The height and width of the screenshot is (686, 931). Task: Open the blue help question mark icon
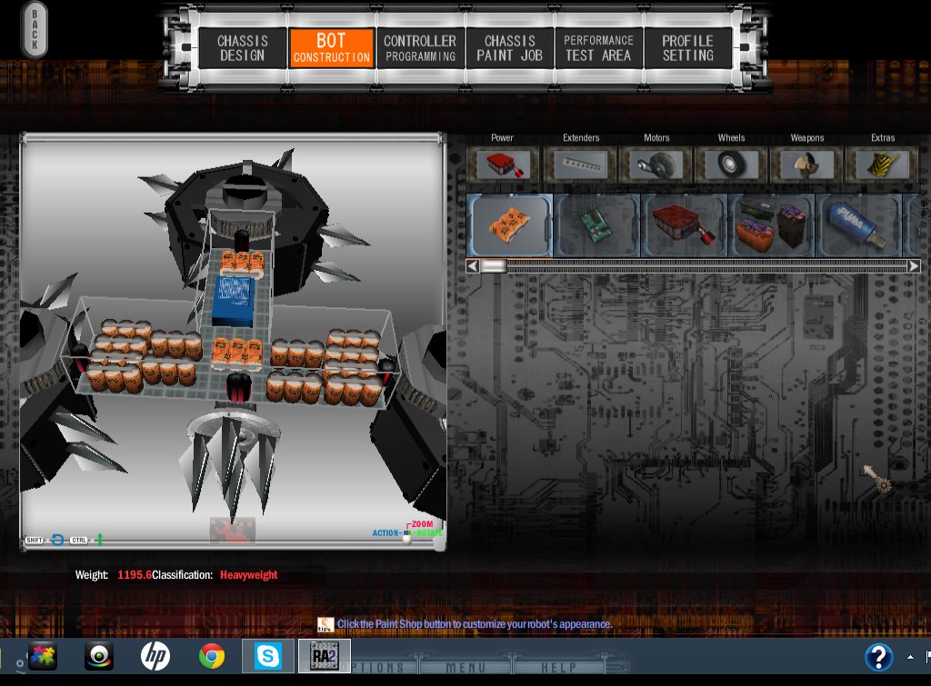(x=879, y=657)
